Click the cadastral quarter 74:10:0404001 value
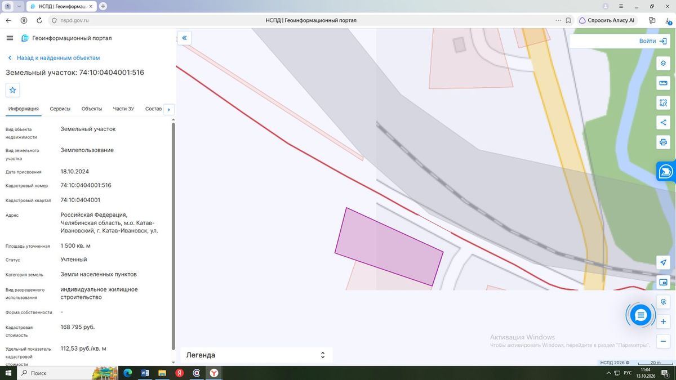Screen dimensions: 676x380 [x=81, y=200]
